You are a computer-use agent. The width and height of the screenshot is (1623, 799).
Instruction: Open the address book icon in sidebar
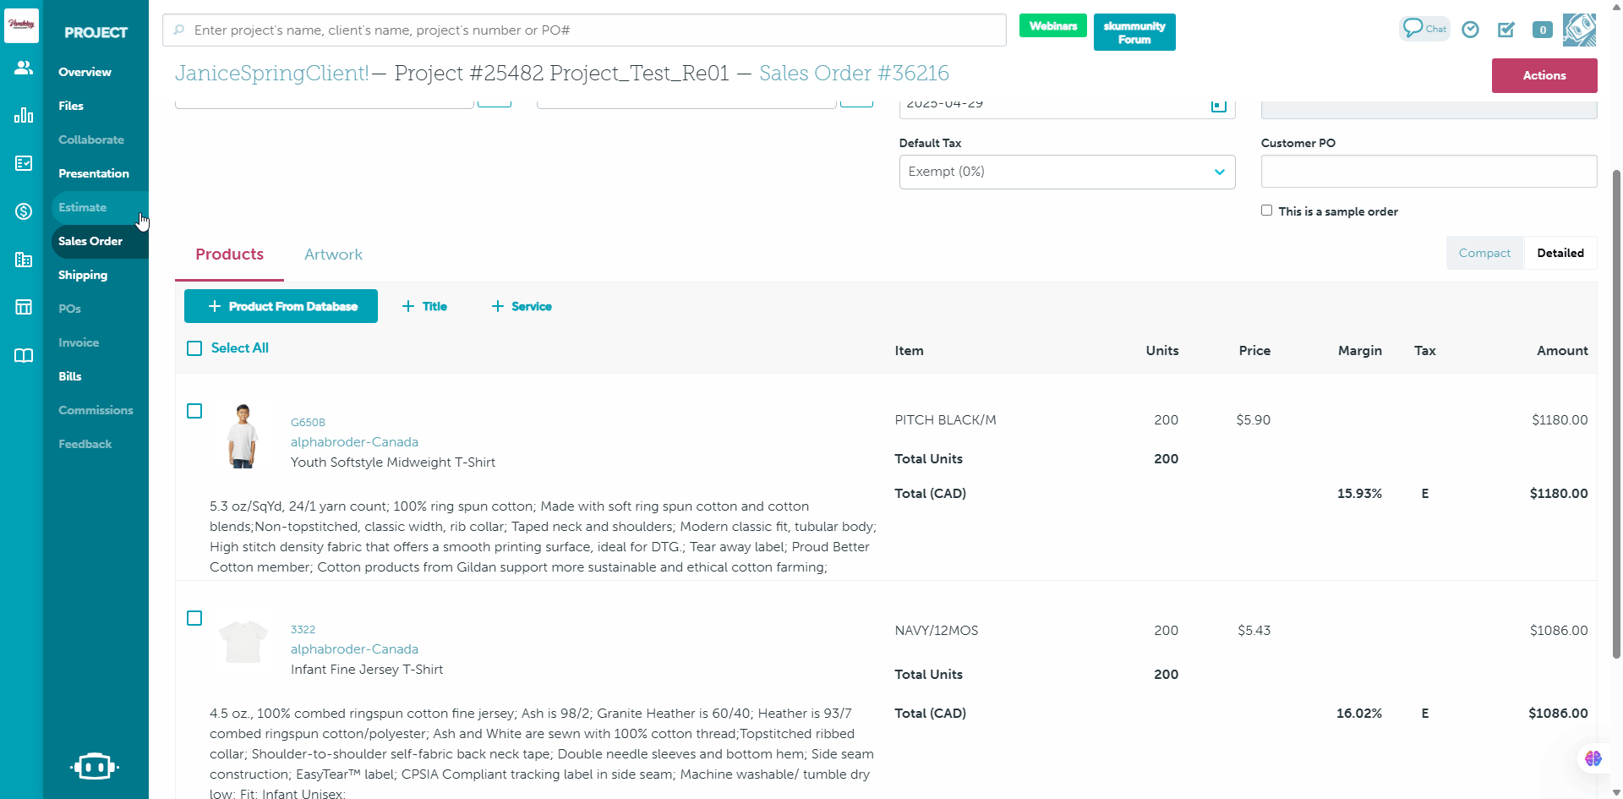click(x=23, y=355)
